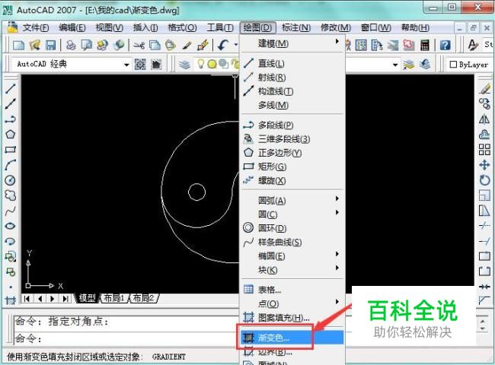Screen dimensions: 495x365
Task: Expand the 圆弧(A) submenu
Action: point(292,201)
